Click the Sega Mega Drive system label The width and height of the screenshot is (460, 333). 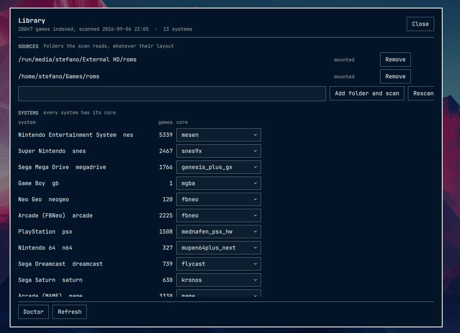44,167
